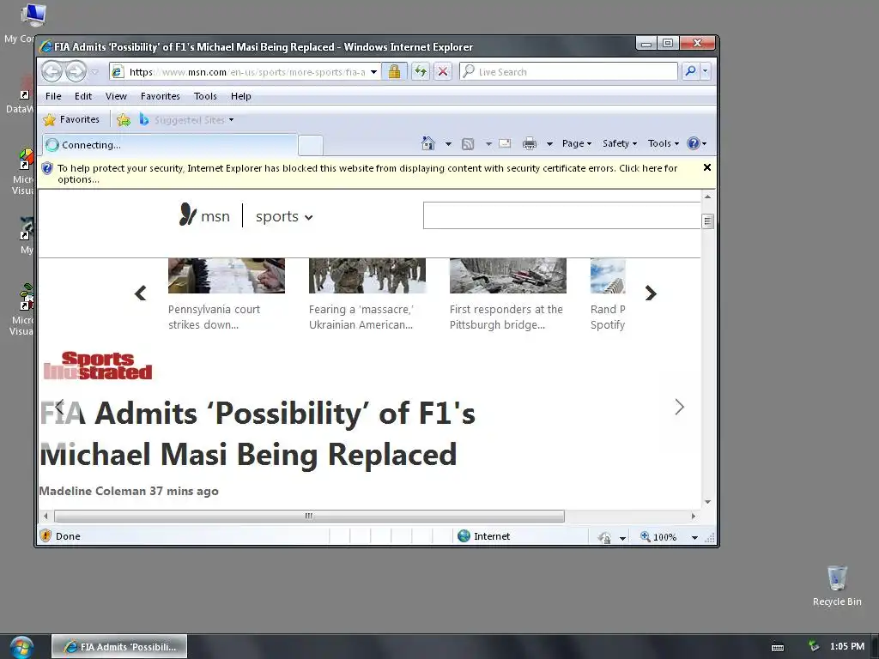Click the New Tab button
The width and height of the screenshot is (879, 659).
(311, 145)
